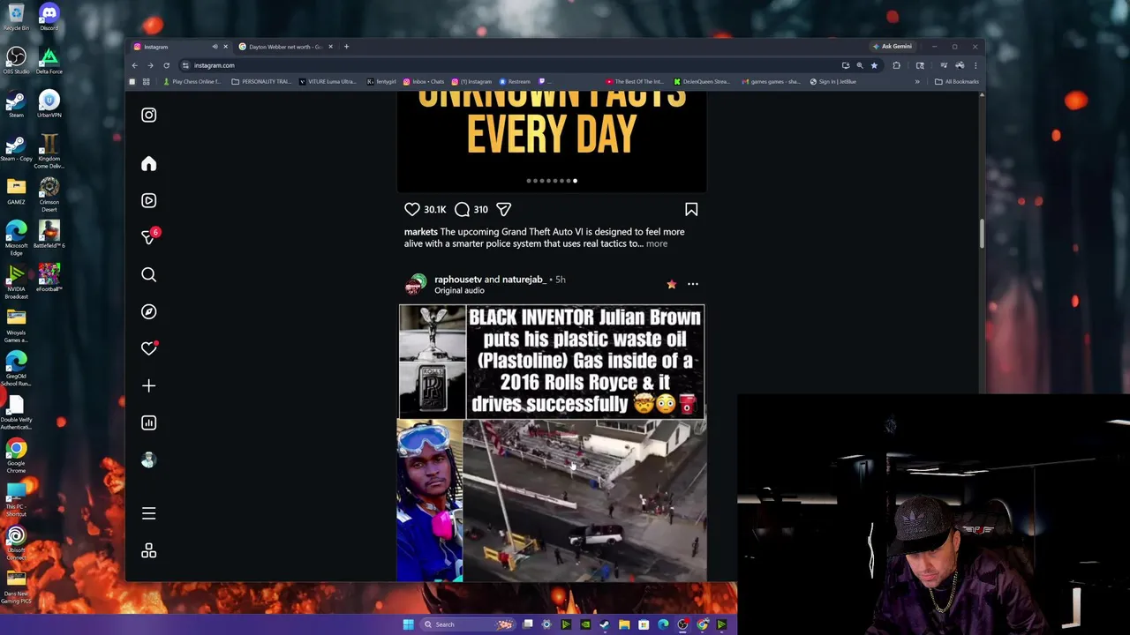Play the Julian Brown Rolls Royce video

click(x=552, y=444)
